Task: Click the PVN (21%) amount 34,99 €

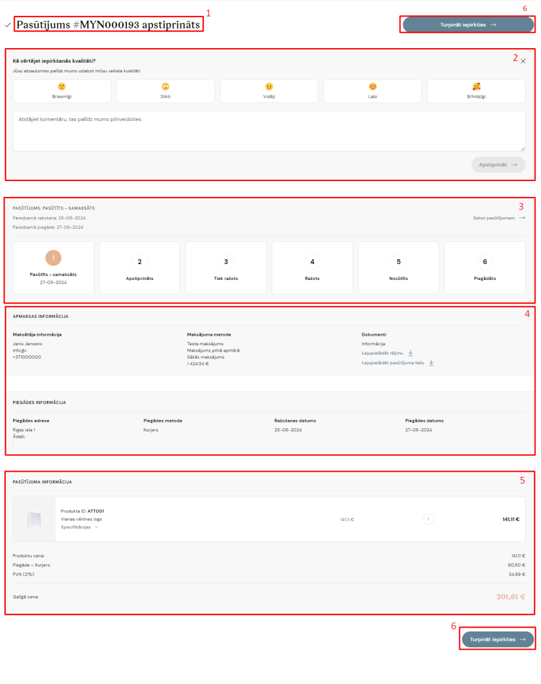Action: [x=516, y=574]
